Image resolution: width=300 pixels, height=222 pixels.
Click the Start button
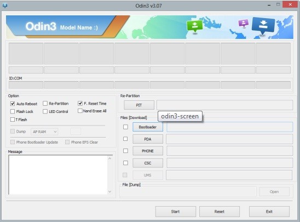tap(175, 212)
